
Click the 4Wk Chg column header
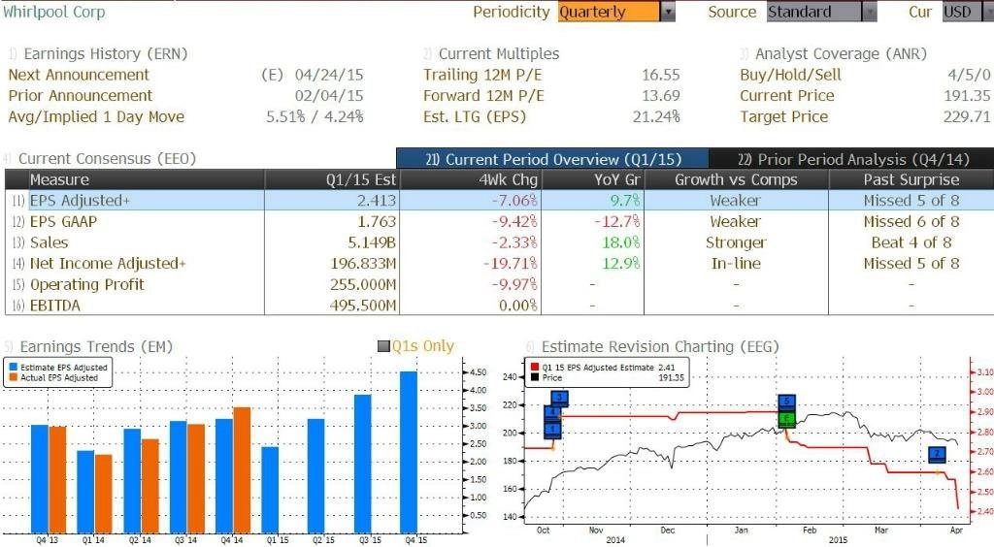471,179
